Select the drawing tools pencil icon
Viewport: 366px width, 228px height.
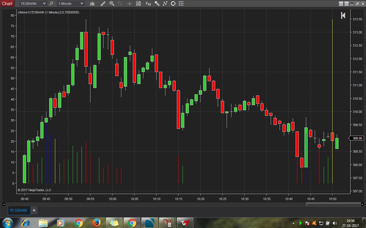pyautogui.click(x=103, y=3)
